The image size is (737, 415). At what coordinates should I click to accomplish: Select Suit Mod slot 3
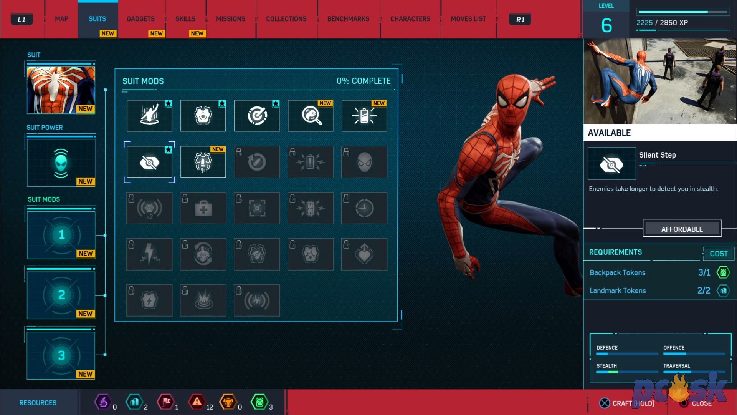pos(61,355)
